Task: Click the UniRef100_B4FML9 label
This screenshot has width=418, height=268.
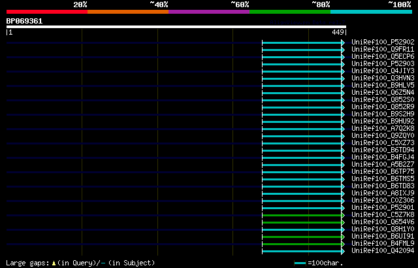Action: click(383, 244)
